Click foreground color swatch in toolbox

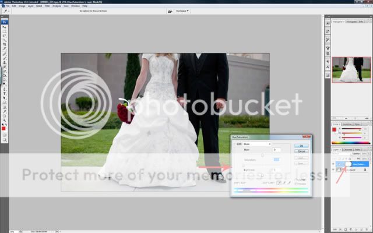coord(3,128)
